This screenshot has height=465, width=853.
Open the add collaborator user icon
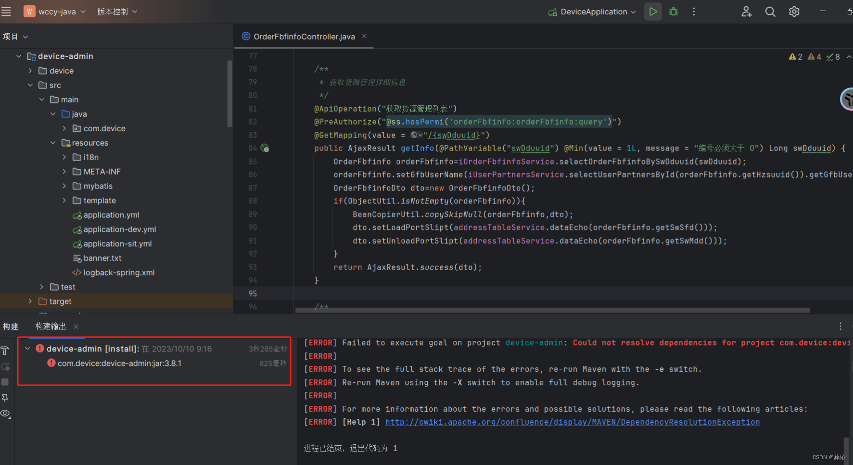[746, 12]
